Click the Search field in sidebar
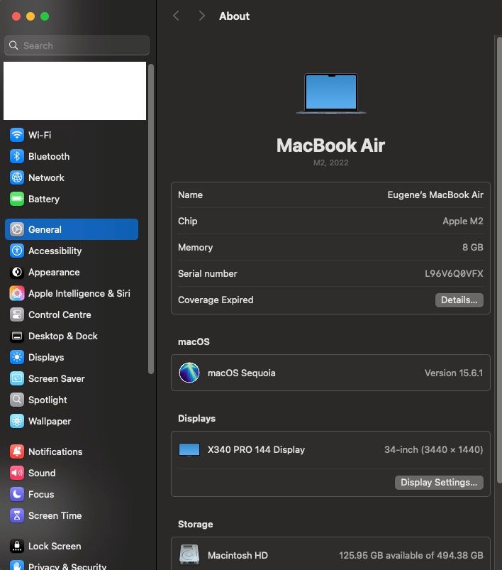Viewport: 502px width, 570px height. (77, 45)
